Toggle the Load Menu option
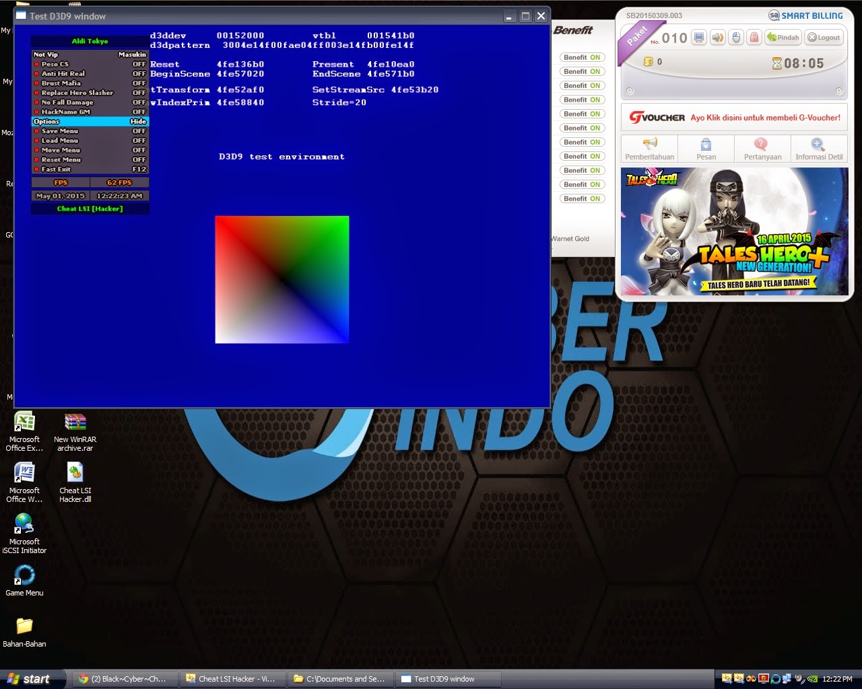Image resolution: width=862 pixels, height=689 pixels. click(90, 141)
